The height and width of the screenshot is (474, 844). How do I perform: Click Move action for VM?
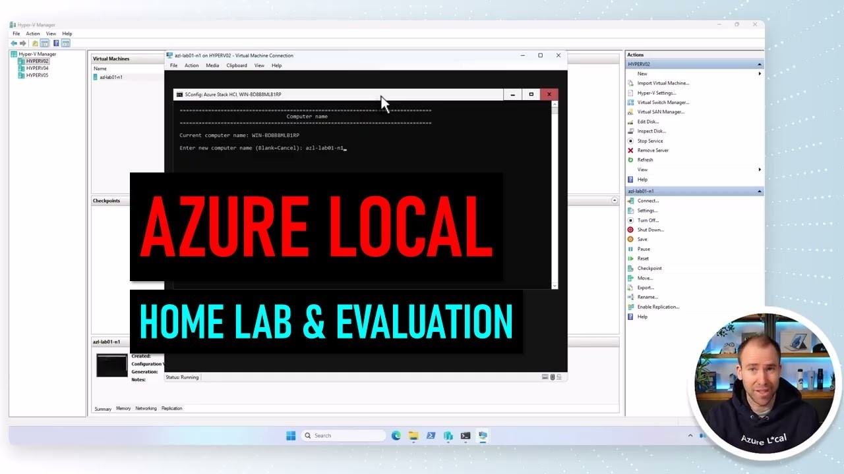(645, 278)
